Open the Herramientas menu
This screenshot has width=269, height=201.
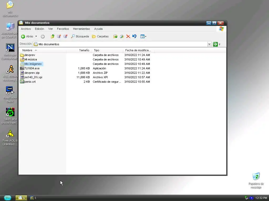(81, 29)
